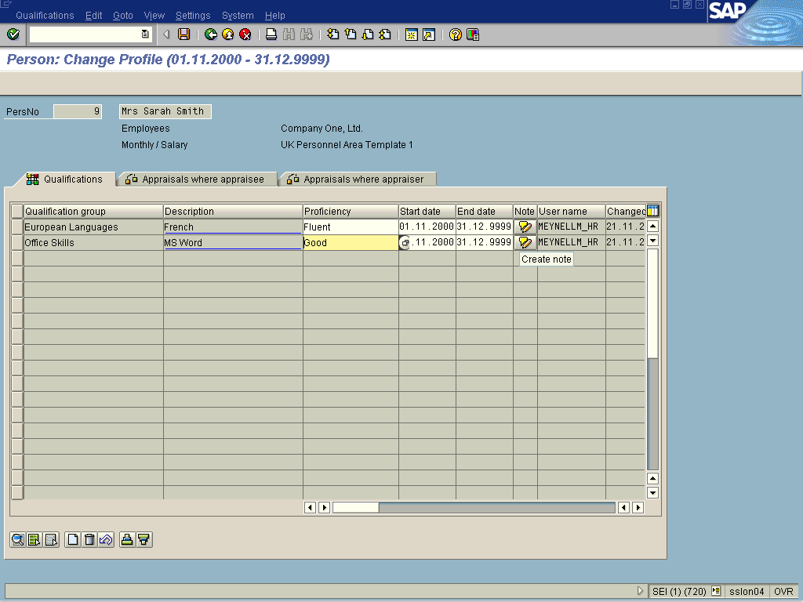The height and width of the screenshot is (602, 803).
Task: Switch to Appraisals where appraisee tab
Action: point(197,180)
